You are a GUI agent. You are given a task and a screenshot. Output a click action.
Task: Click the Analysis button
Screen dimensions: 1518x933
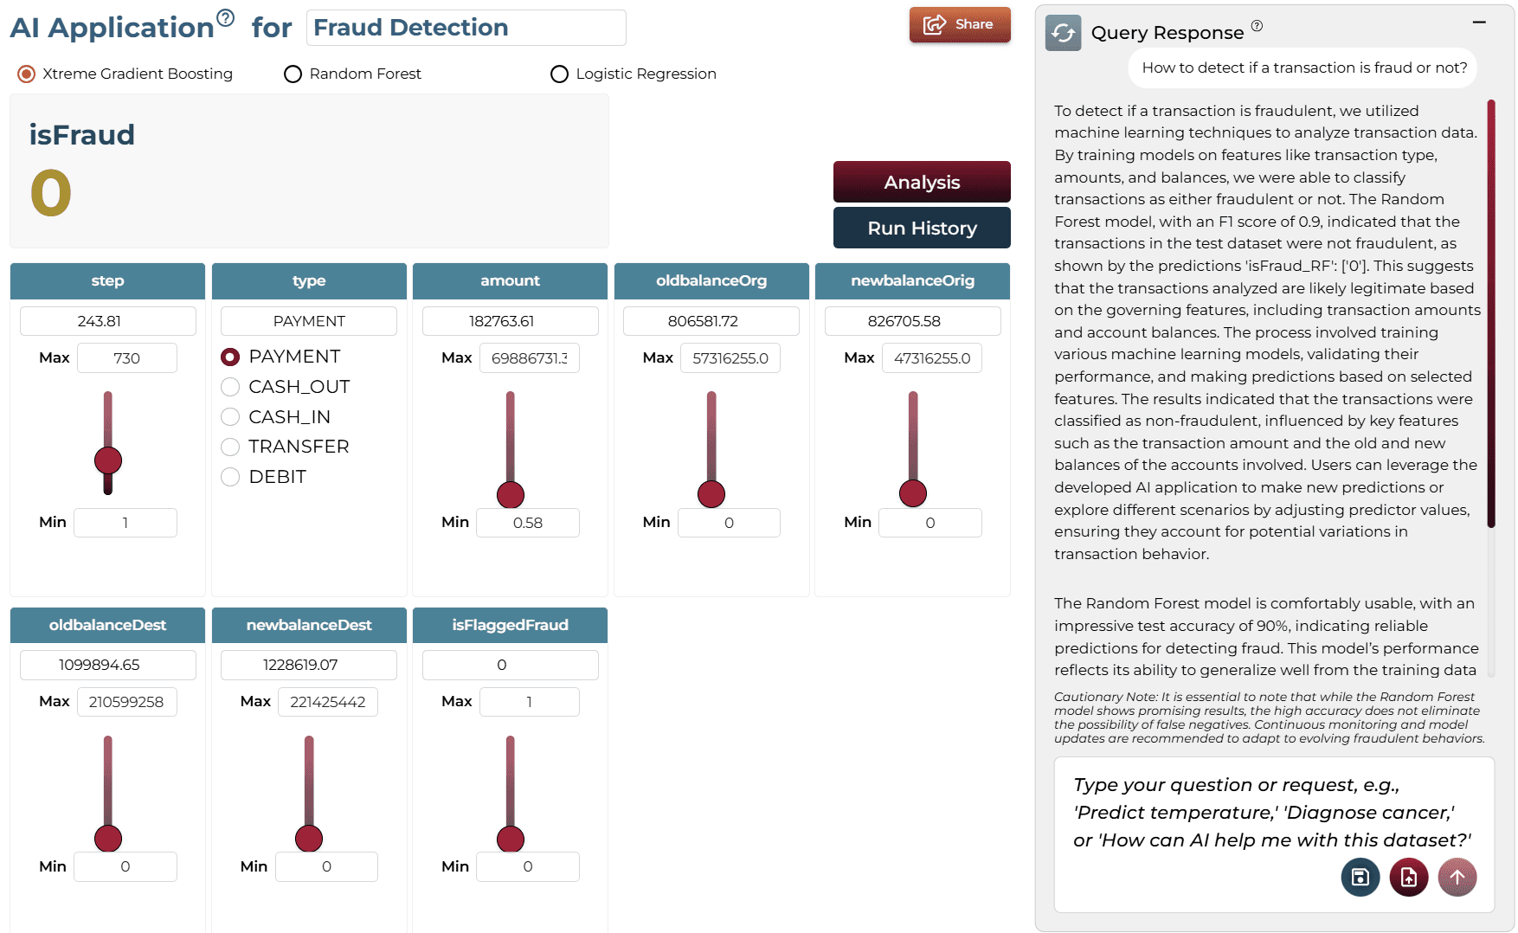coord(922,182)
